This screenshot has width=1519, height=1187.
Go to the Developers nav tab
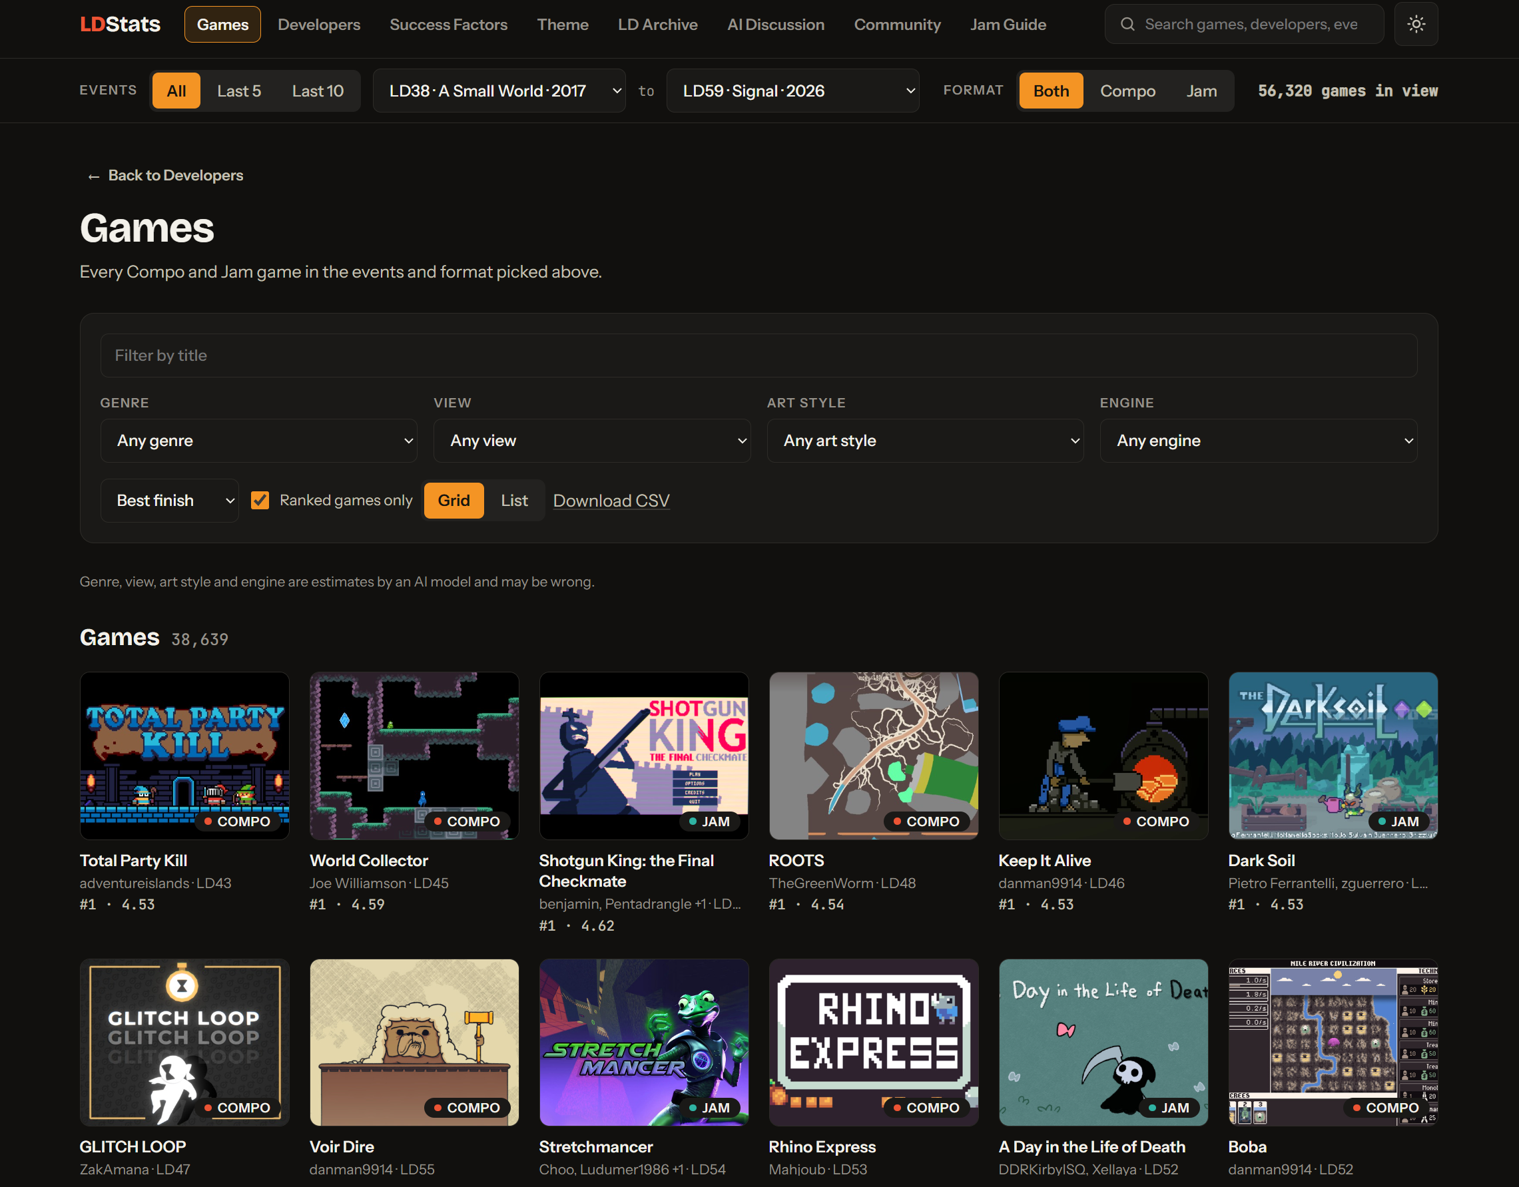319,25
